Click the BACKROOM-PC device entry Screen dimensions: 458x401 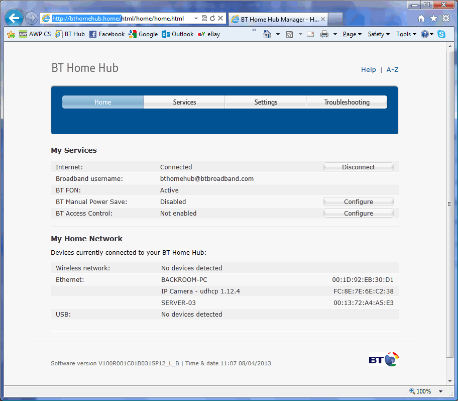pos(184,280)
